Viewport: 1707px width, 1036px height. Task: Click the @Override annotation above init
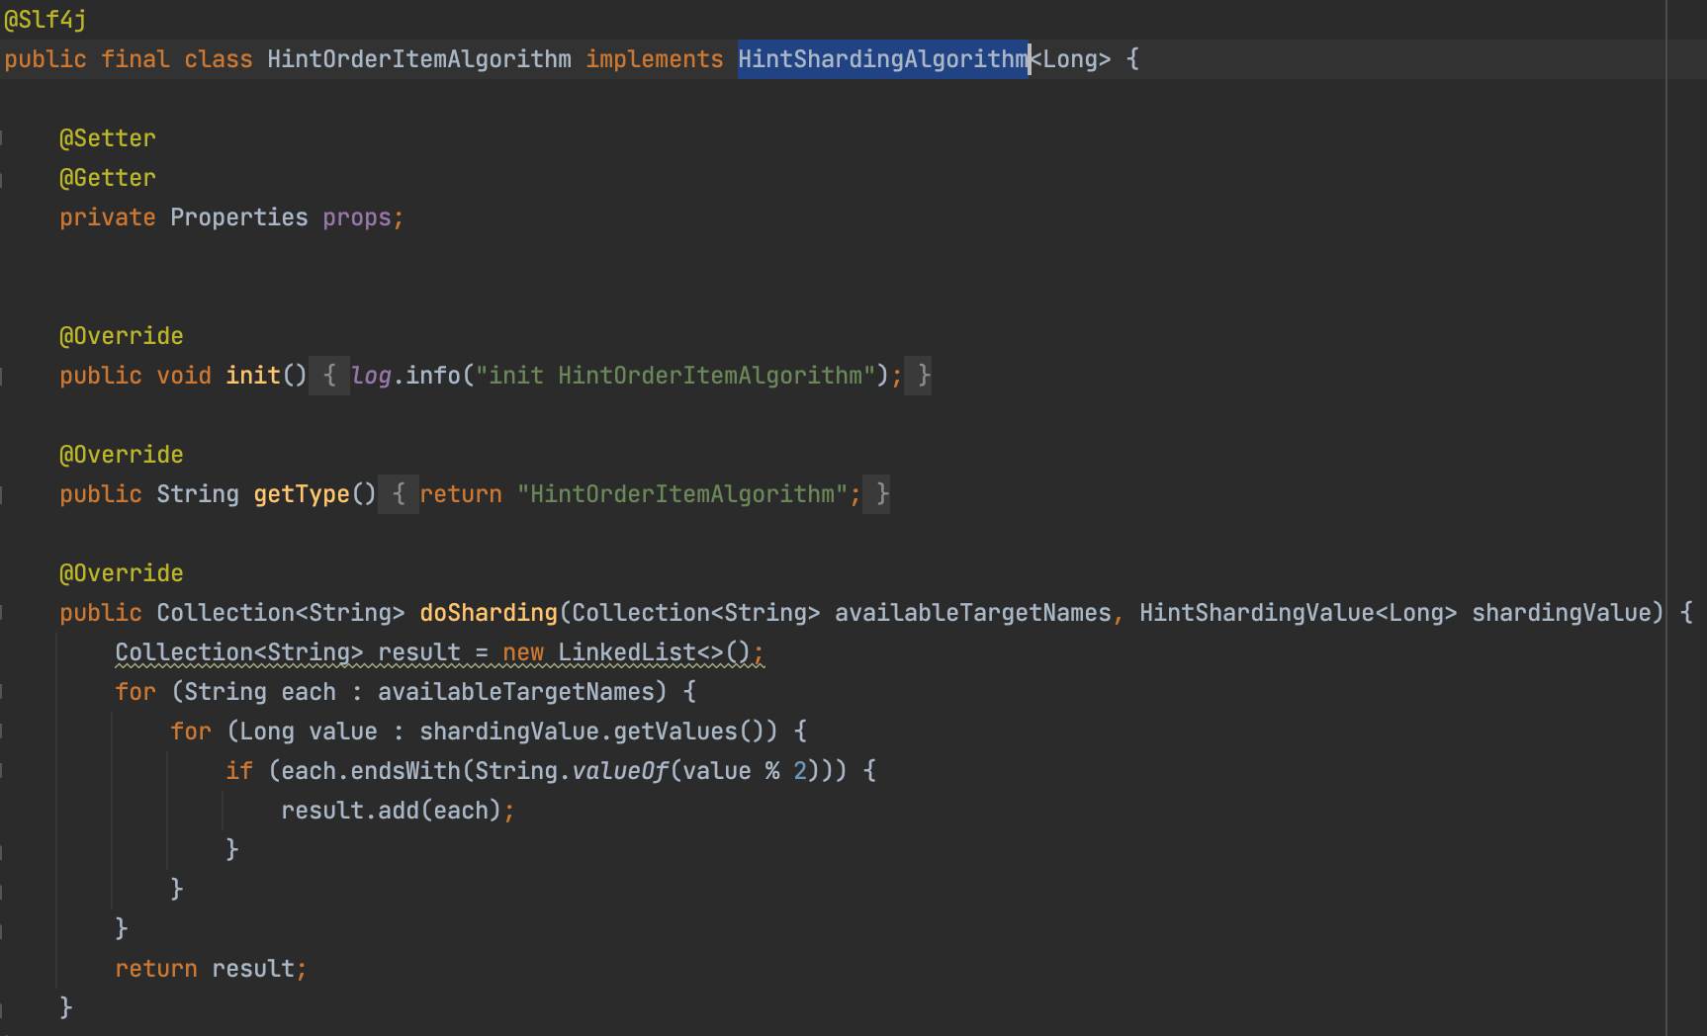coord(122,336)
